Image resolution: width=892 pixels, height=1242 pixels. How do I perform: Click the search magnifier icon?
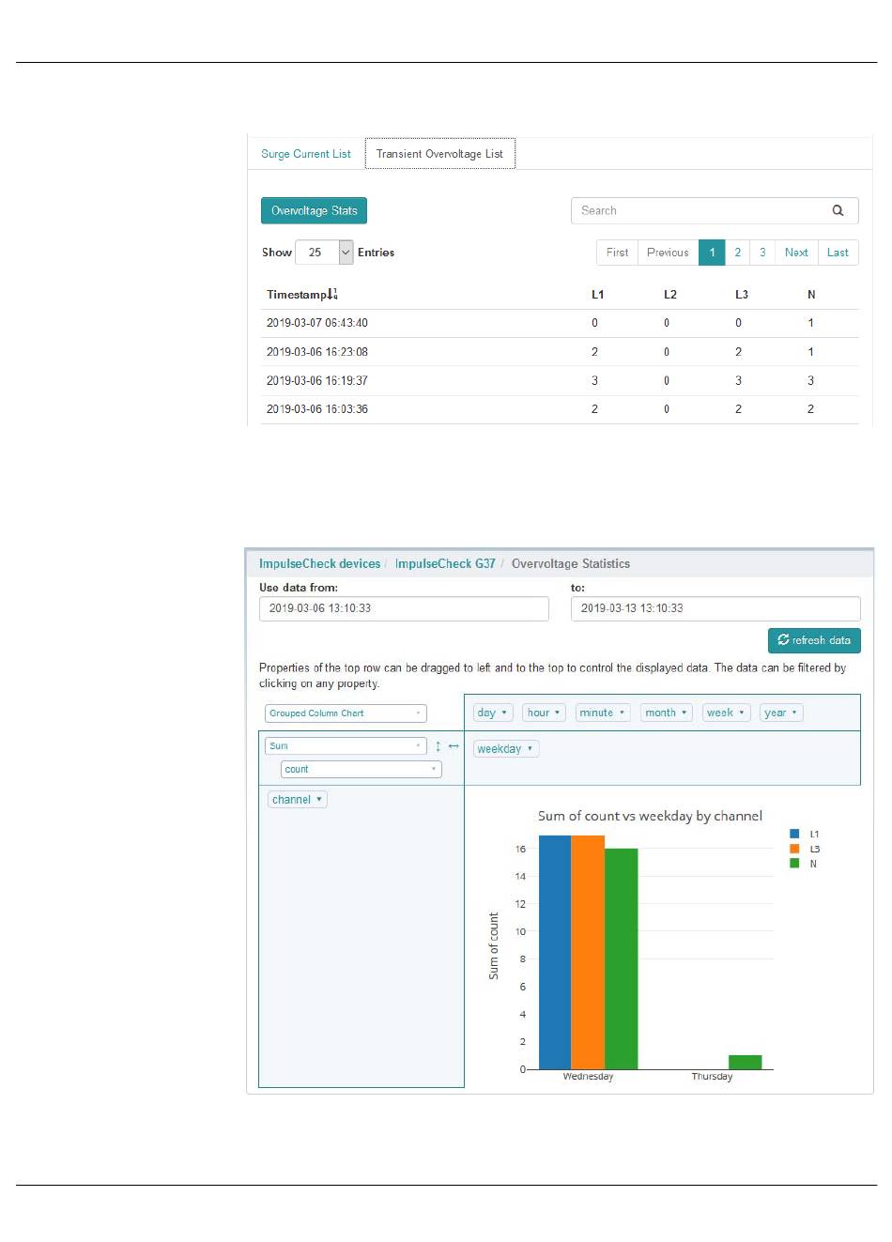coord(838,210)
